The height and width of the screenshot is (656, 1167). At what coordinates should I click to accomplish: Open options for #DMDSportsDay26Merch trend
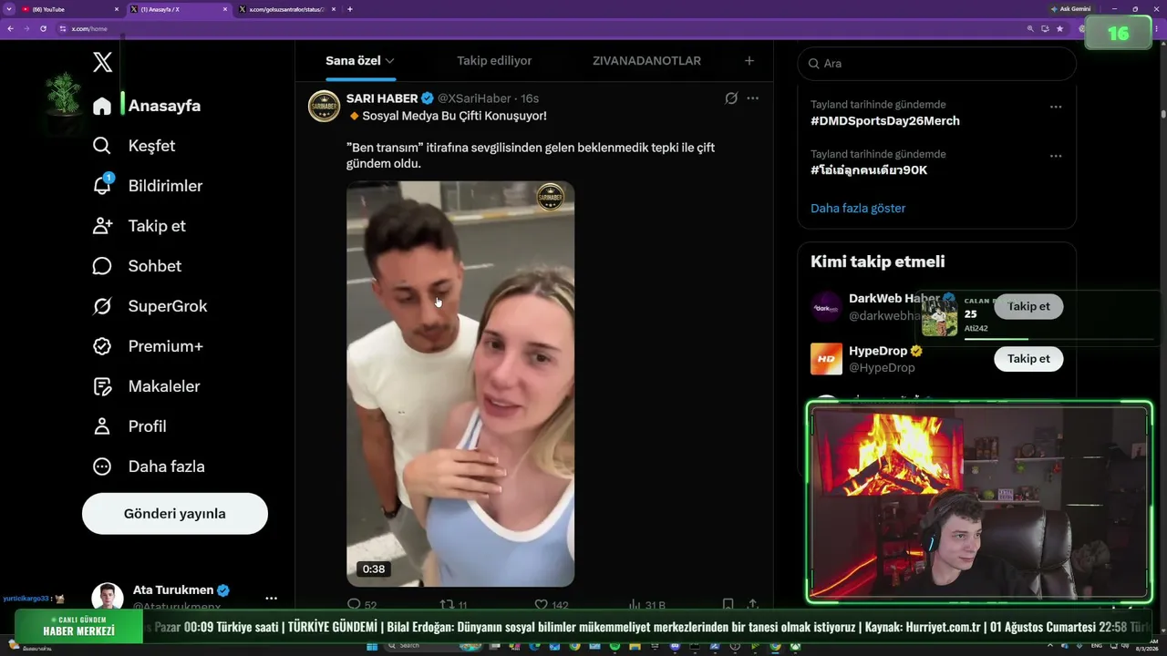tap(1056, 107)
